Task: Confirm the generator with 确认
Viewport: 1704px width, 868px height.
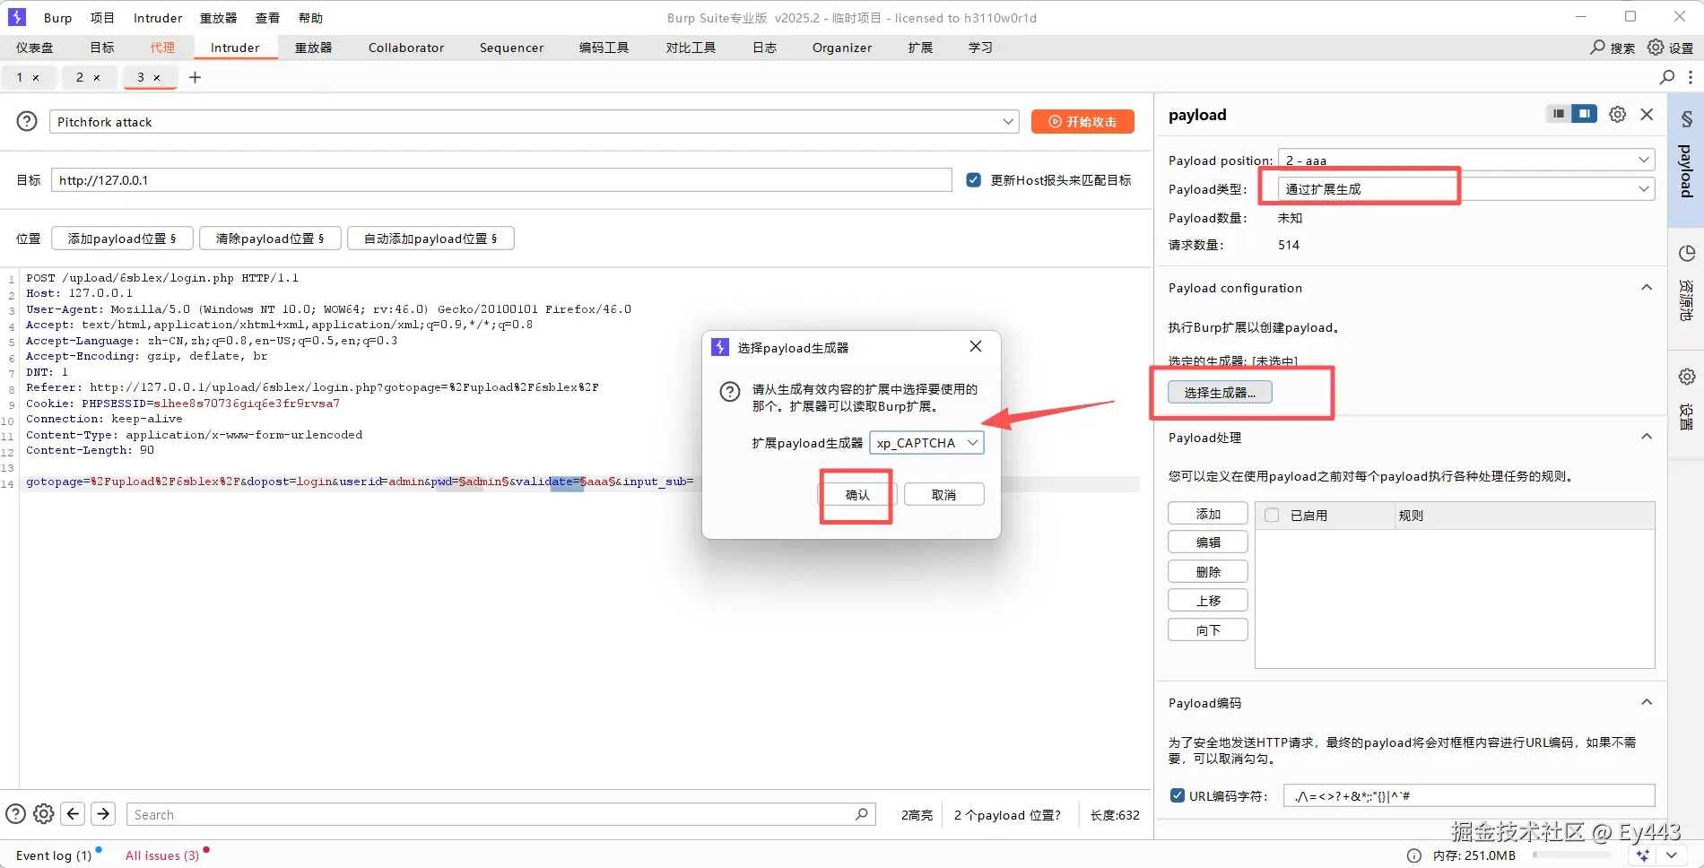Action: pos(857,494)
